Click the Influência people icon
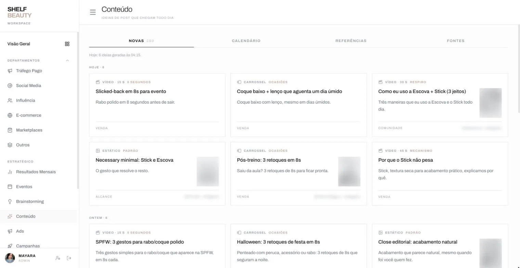The height and width of the screenshot is (268, 520). click(x=10, y=100)
